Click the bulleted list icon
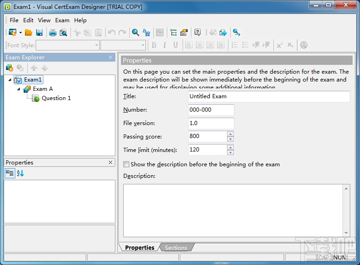 coord(245,45)
